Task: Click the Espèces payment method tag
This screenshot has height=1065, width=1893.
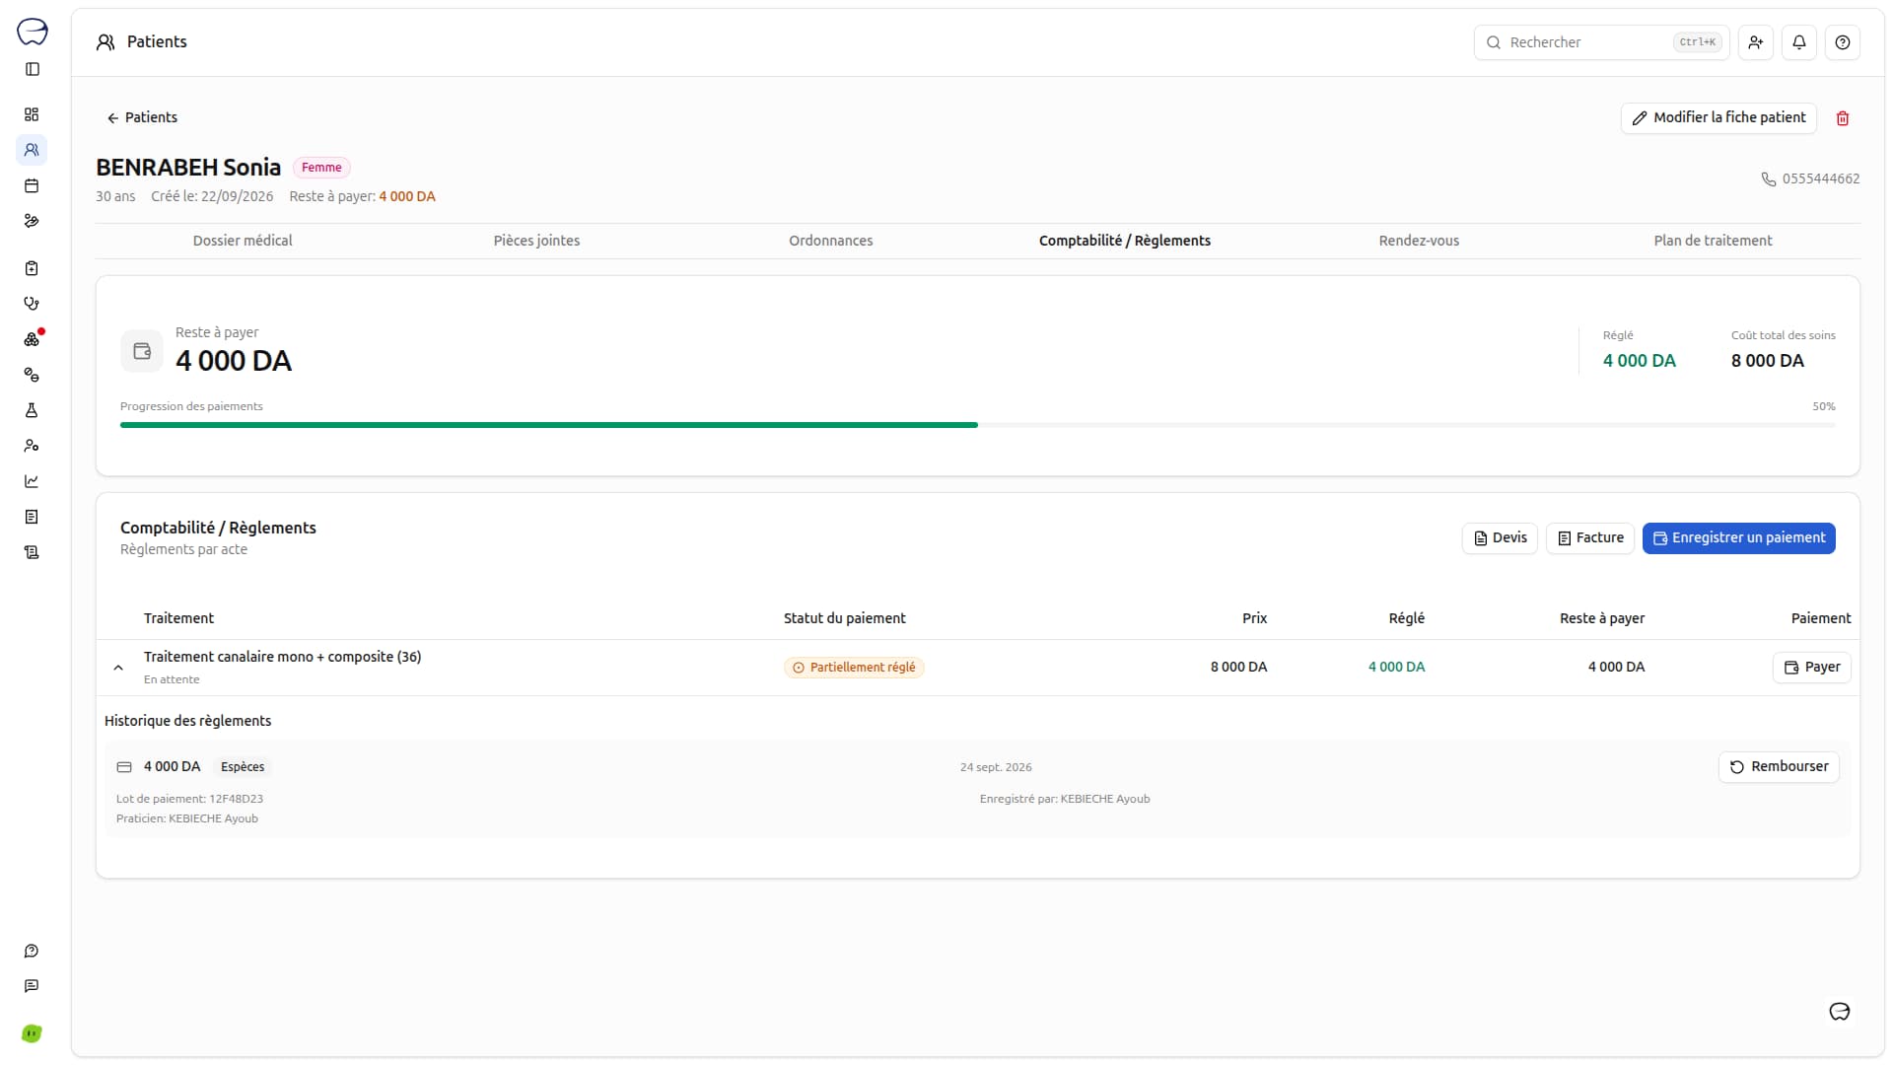Action: click(x=243, y=767)
